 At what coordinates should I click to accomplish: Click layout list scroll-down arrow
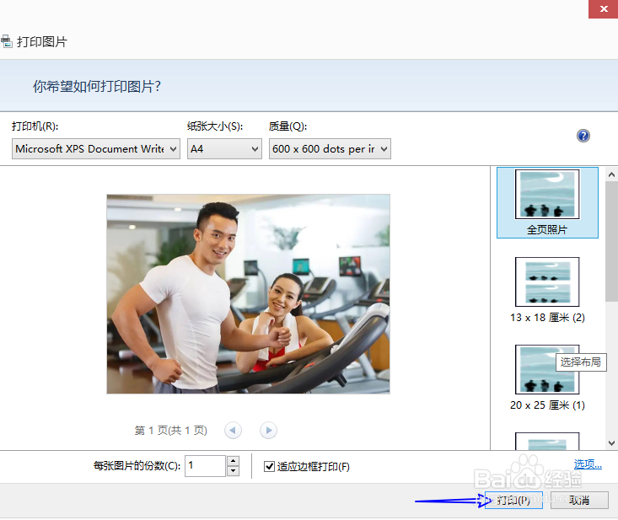coord(611,442)
